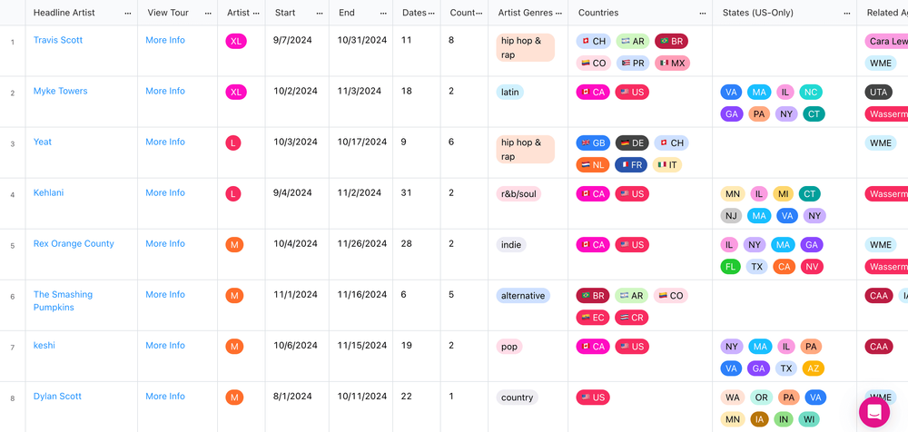Click More Info for Rex Orange County
908x432 pixels.
(x=165, y=244)
